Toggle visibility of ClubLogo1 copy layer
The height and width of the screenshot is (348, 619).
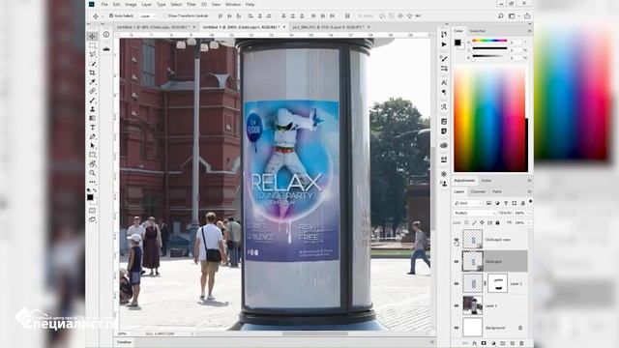(x=457, y=240)
